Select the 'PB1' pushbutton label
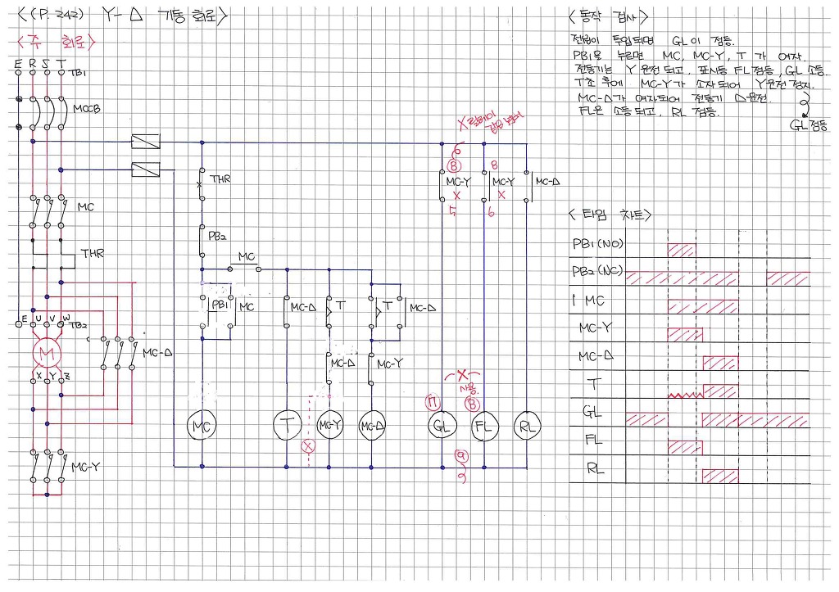 220,305
